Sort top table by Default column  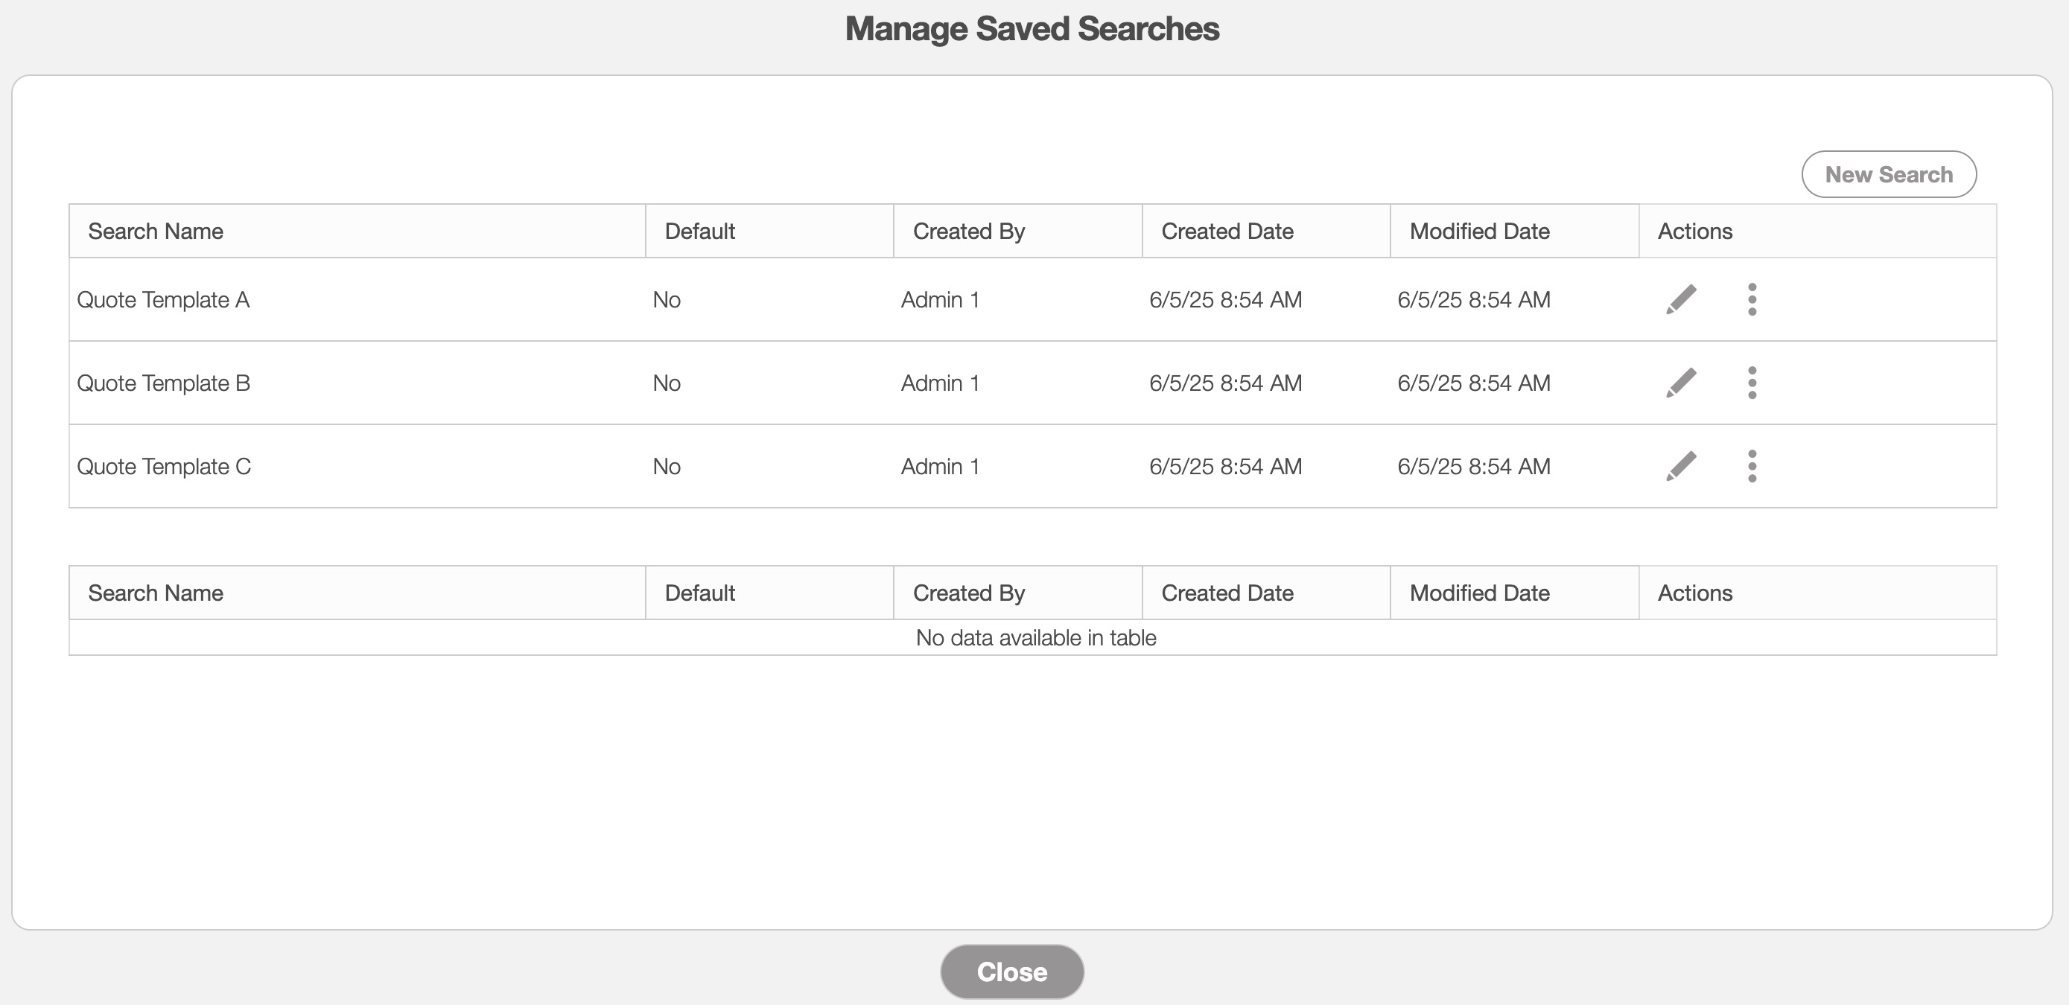point(699,232)
